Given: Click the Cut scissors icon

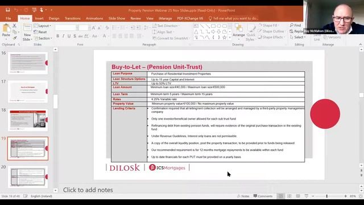Looking at the screenshot, I should point(14,26).
